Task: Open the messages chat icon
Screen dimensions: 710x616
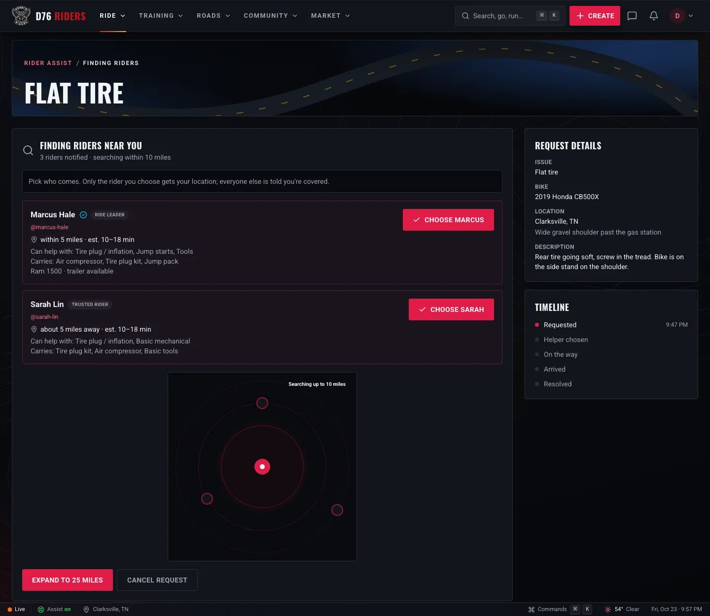Action: 632,16
